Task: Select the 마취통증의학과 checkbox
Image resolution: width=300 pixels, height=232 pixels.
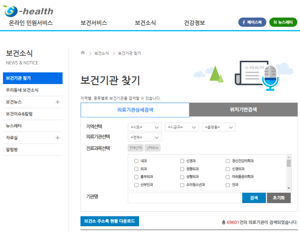Action: [x=227, y=177]
